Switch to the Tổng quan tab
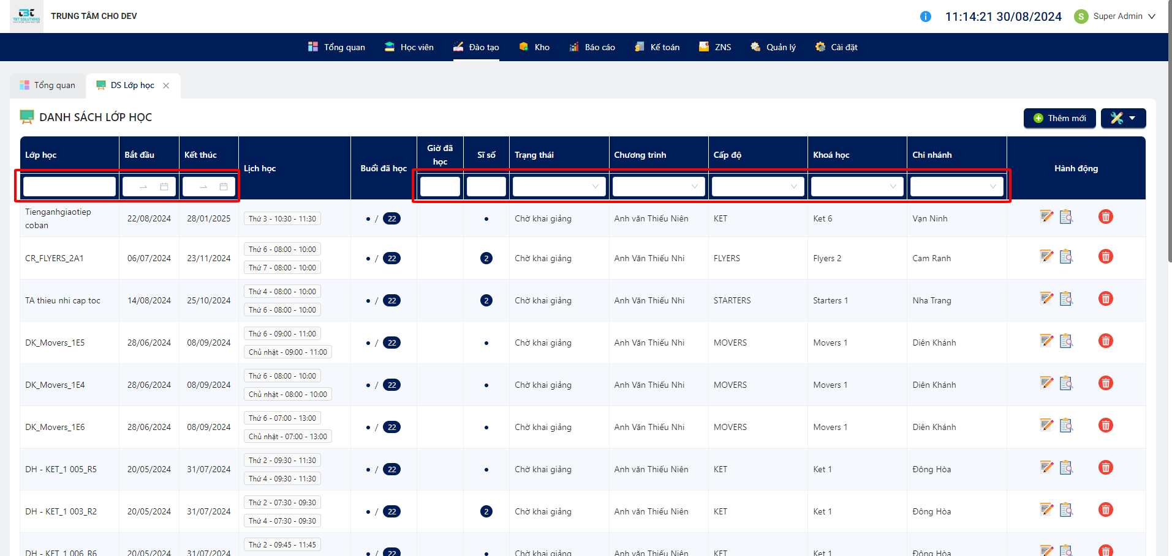This screenshot has height=556, width=1172. point(48,86)
